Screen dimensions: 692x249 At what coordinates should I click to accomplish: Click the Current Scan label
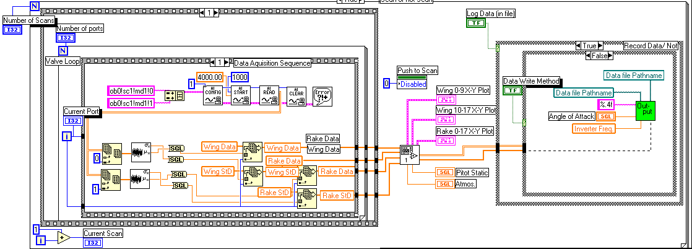coord(103,233)
